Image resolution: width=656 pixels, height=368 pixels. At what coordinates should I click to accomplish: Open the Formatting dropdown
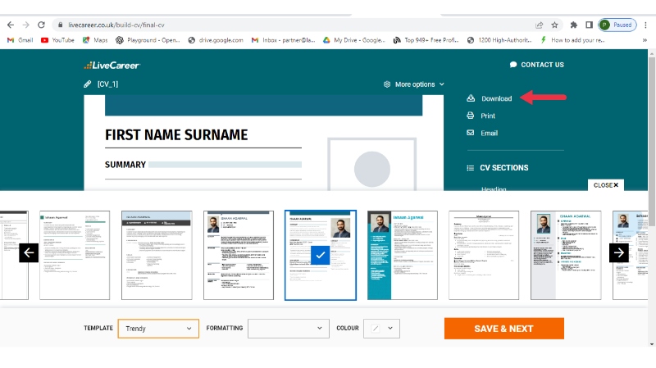288,329
